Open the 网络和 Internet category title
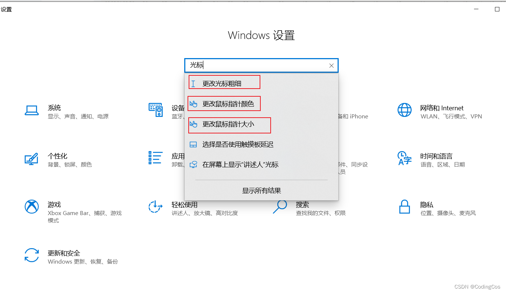506x293 pixels. pos(442,108)
